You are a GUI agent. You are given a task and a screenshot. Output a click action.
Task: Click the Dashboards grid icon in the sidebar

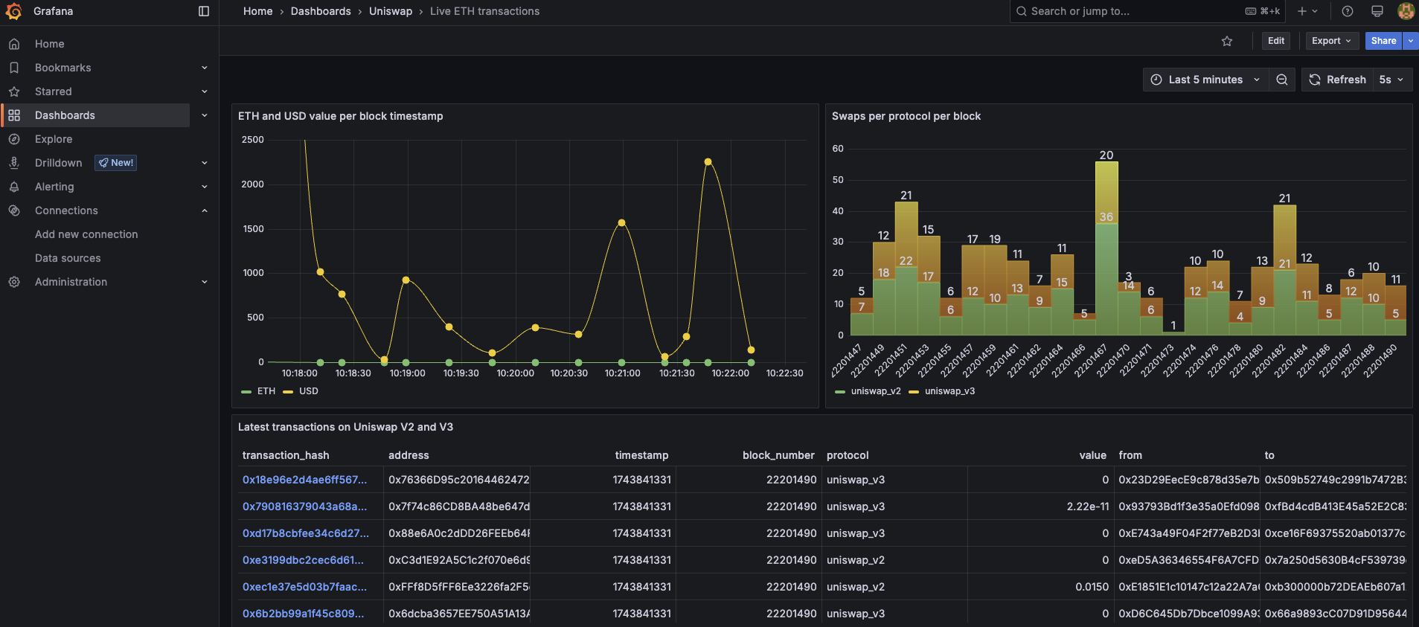(x=14, y=115)
